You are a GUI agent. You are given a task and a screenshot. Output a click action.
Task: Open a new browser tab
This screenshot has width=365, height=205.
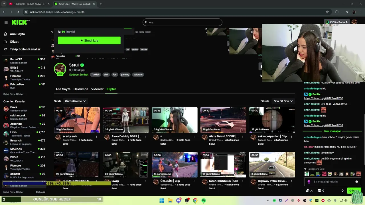(101, 4)
